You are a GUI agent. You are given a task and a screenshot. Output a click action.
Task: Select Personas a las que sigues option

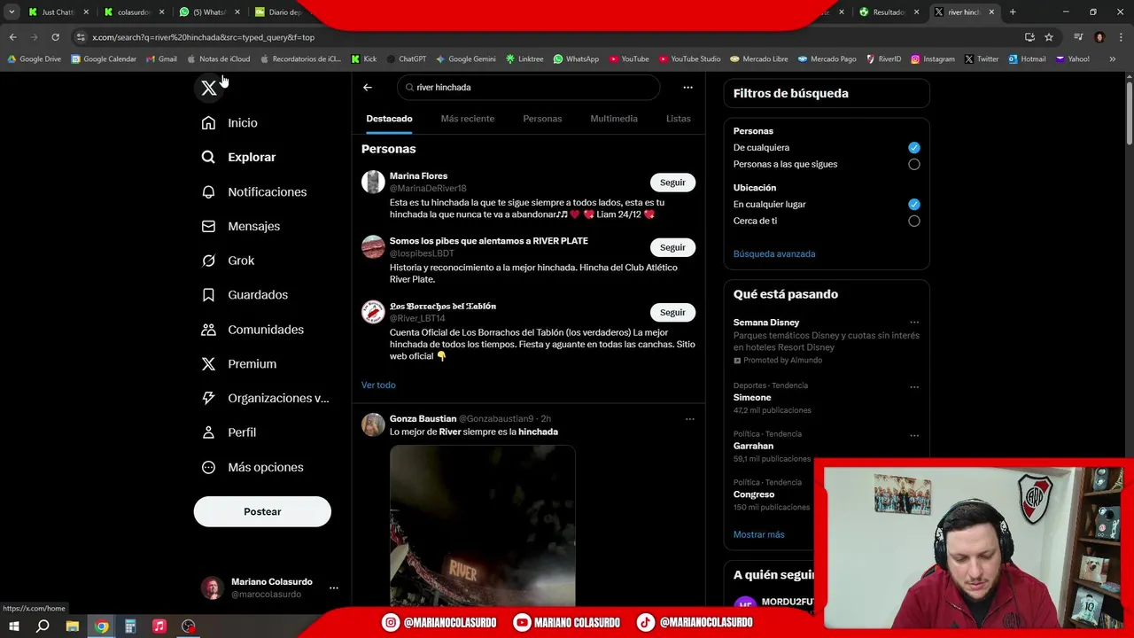(914, 165)
